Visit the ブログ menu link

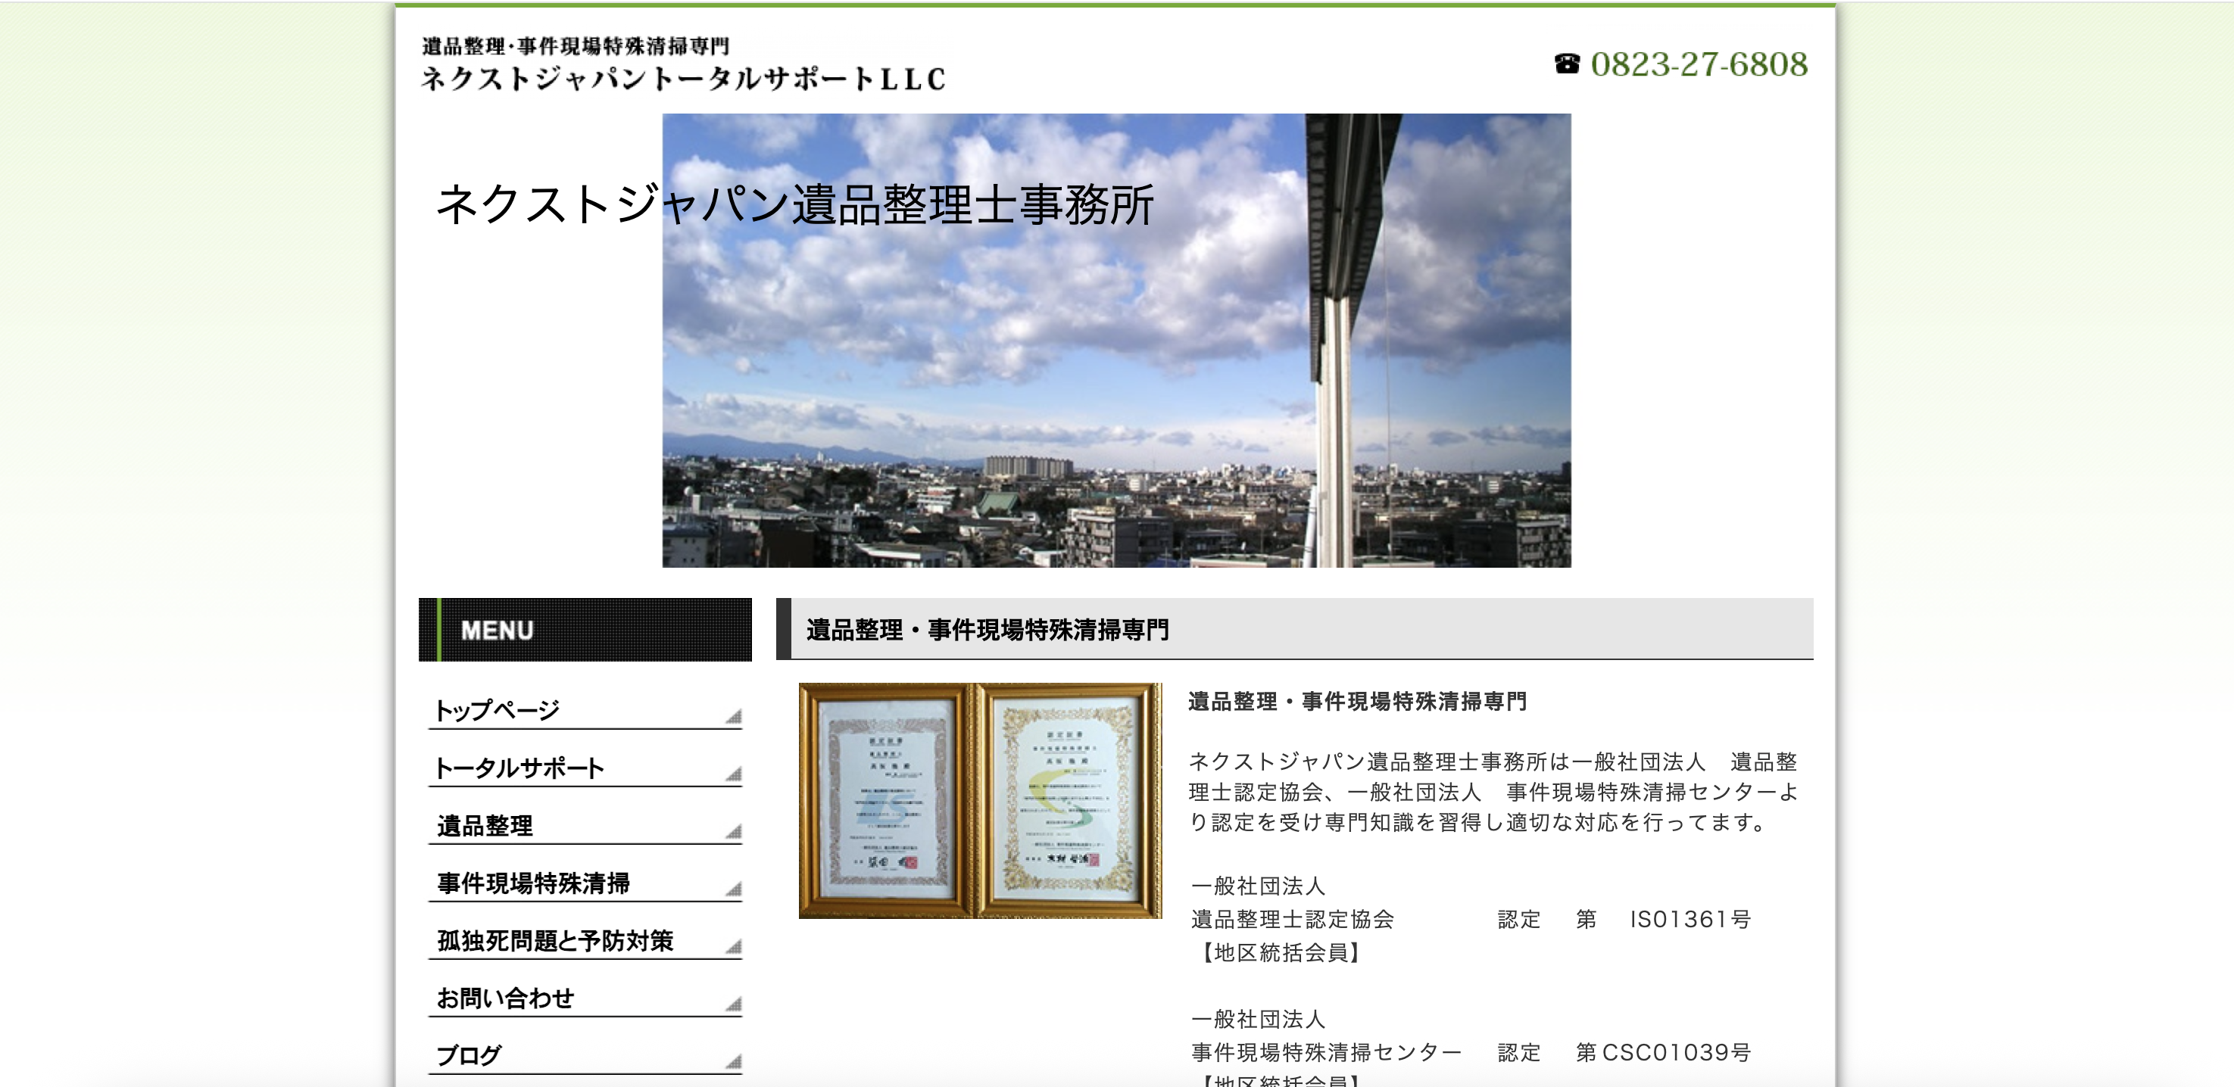(585, 1055)
